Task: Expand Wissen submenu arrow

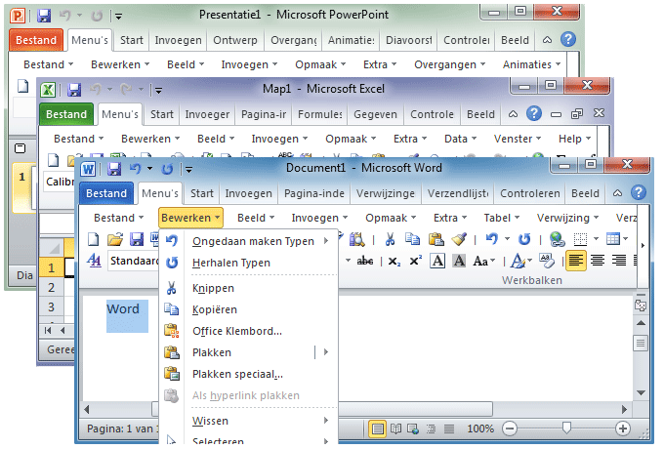Action: point(326,421)
